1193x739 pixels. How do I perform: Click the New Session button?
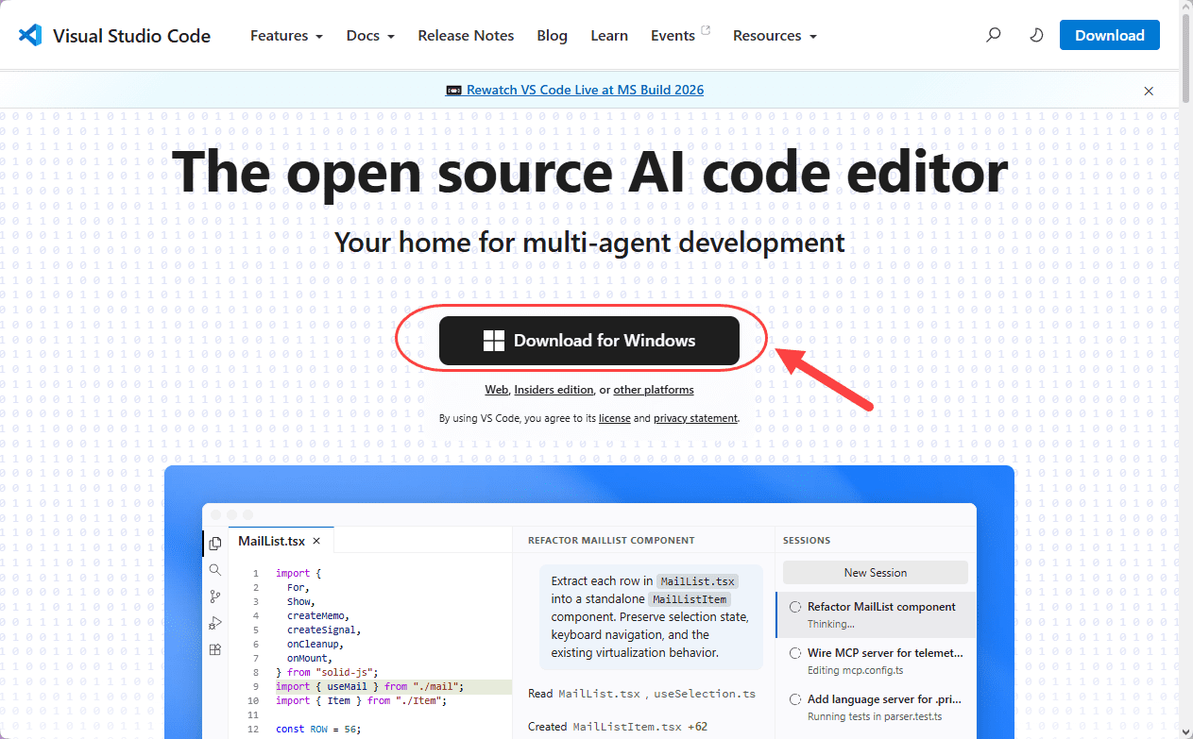pyautogui.click(x=876, y=573)
